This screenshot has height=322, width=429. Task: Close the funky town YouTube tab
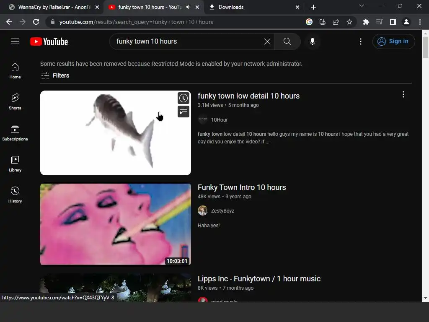point(197,7)
